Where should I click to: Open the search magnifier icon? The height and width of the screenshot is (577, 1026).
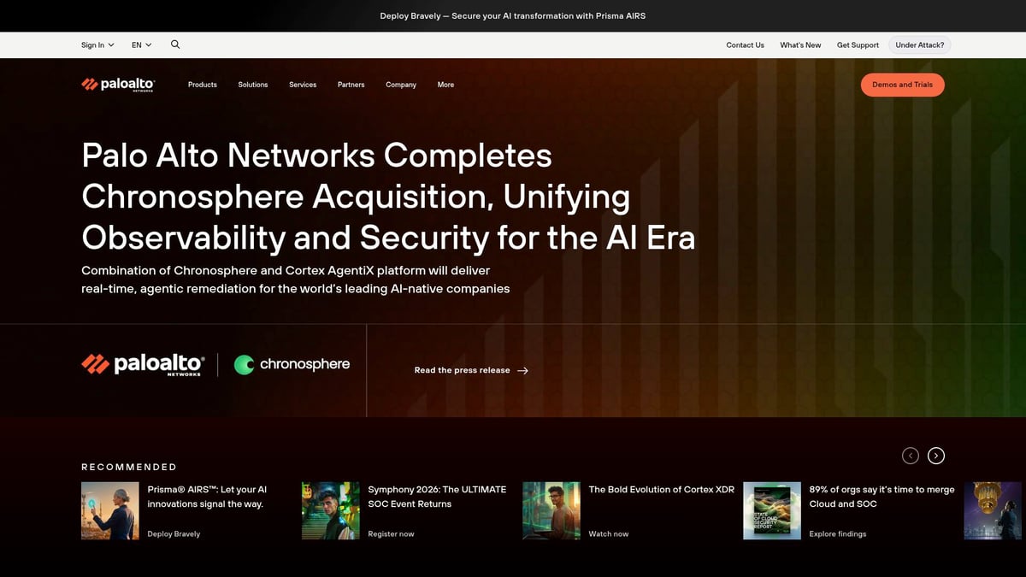175,44
